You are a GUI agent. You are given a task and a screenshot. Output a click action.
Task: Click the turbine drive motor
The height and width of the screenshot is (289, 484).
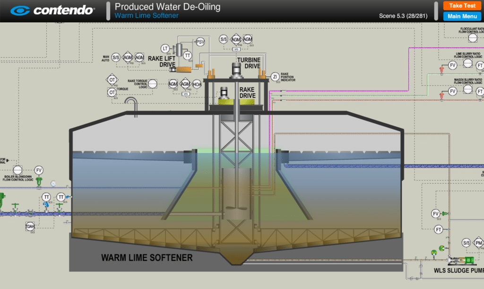click(236, 70)
